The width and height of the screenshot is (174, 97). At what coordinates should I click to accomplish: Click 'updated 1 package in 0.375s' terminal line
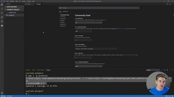(41, 86)
